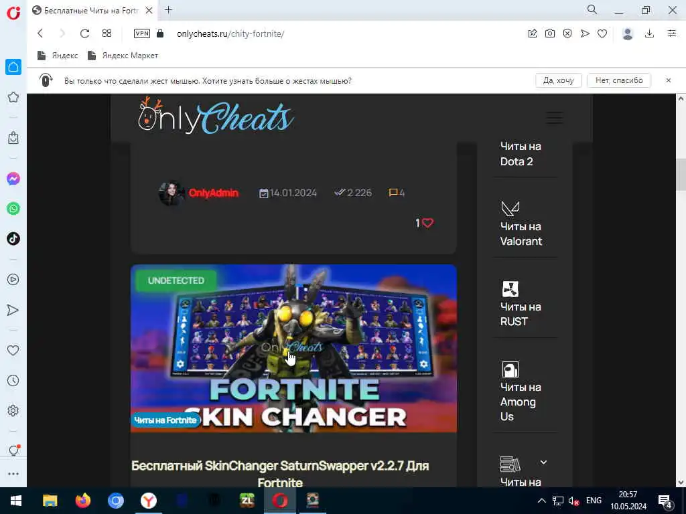This screenshot has height=514, width=686.
Task: Expand the chevron beside the bottom category
Action: click(x=543, y=462)
